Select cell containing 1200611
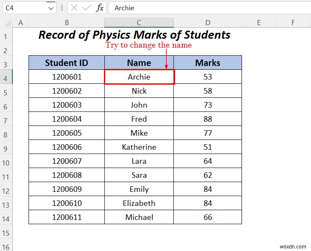The image size is (311, 251). 66,217
